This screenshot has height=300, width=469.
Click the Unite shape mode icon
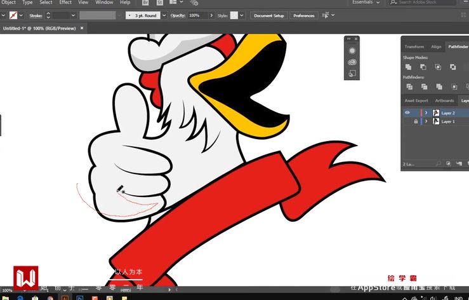tap(408, 67)
